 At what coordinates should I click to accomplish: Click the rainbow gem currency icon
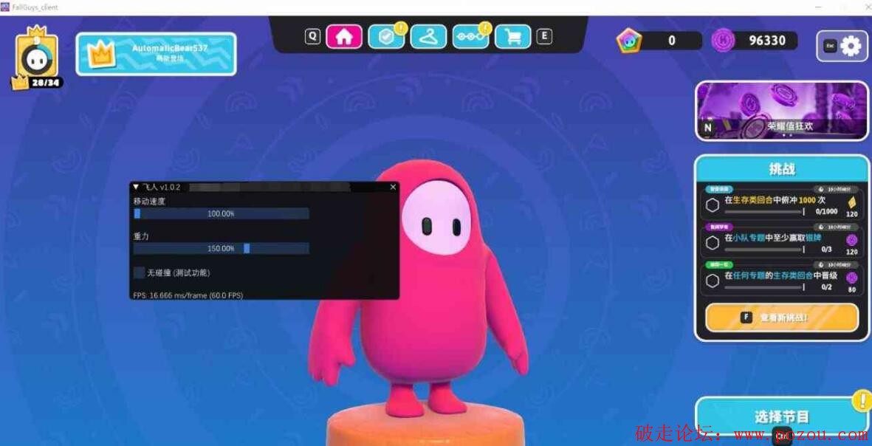(629, 41)
